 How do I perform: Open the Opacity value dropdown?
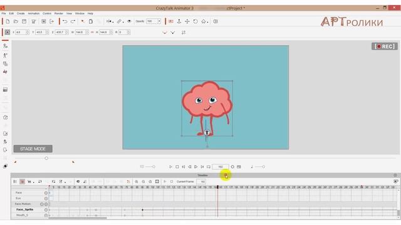tap(159, 21)
